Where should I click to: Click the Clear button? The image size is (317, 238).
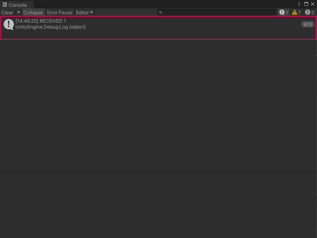click(7, 12)
